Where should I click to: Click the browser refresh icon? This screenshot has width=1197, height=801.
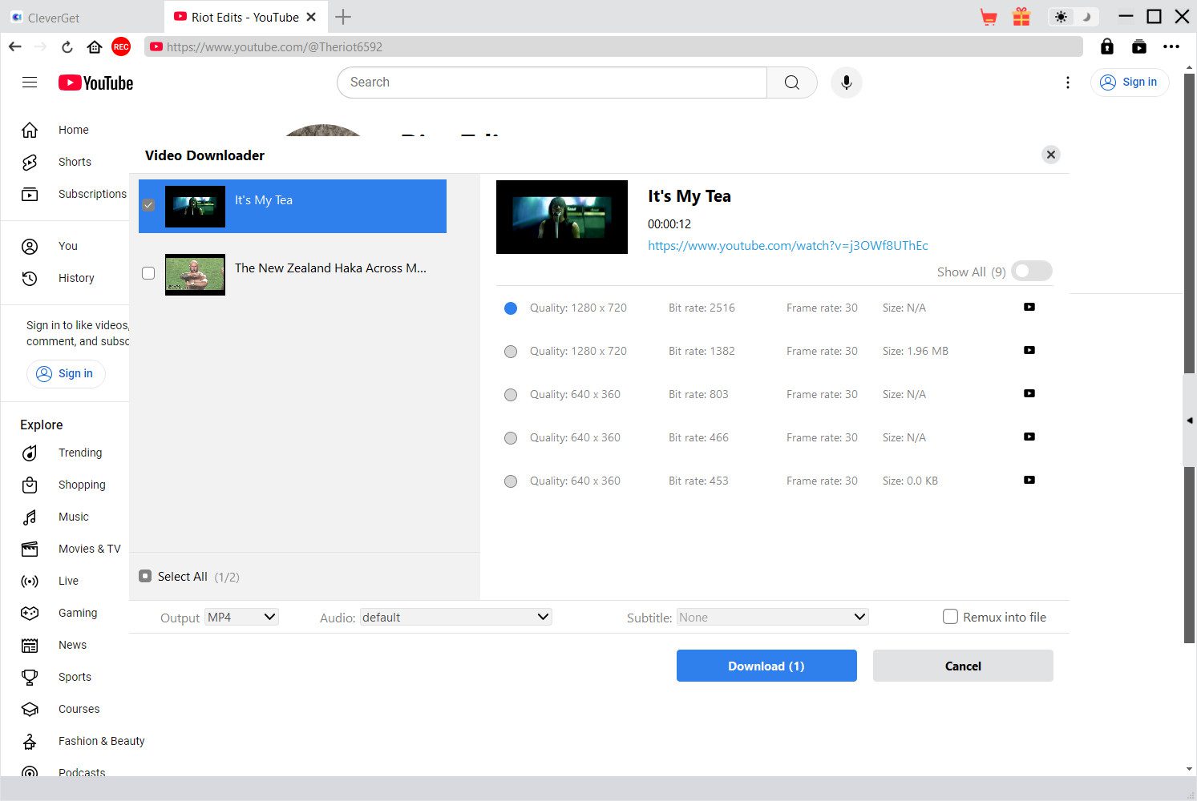pyautogui.click(x=67, y=47)
